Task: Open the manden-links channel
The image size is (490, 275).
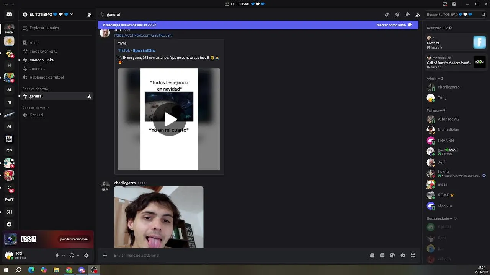Action: point(56,60)
